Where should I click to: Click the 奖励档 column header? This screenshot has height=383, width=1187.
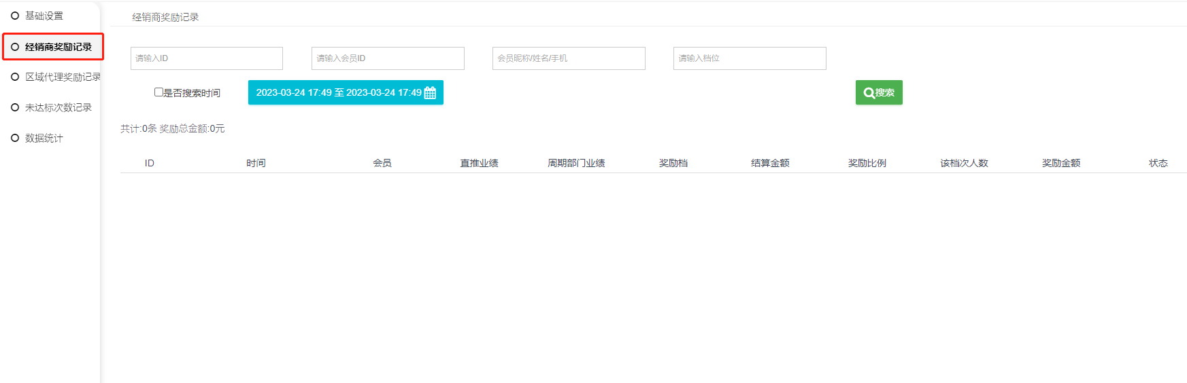[673, 163]
